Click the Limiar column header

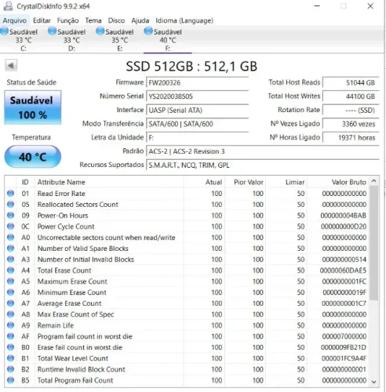click(x=286, y=182)
